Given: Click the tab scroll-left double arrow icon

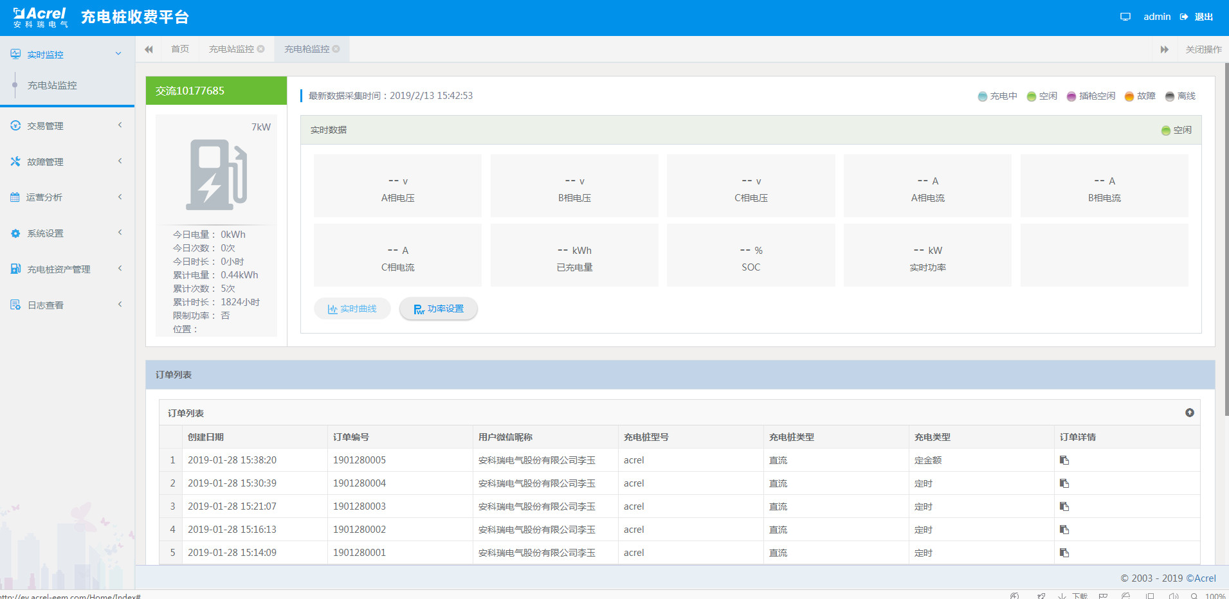Looking at the screenshot, I should [x=149, y=49].
